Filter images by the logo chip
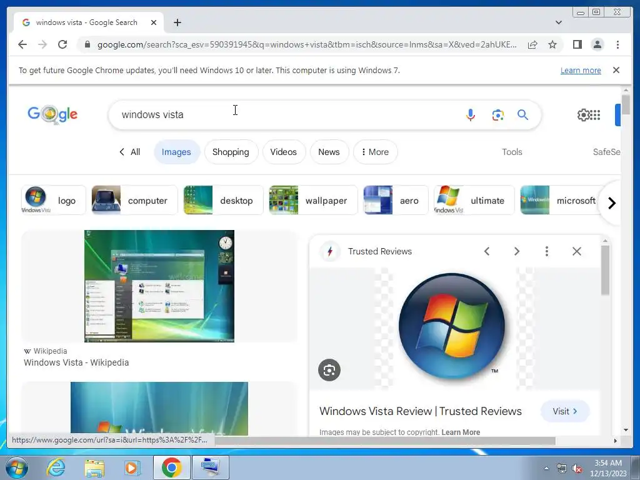 click(x=54, y=200)
